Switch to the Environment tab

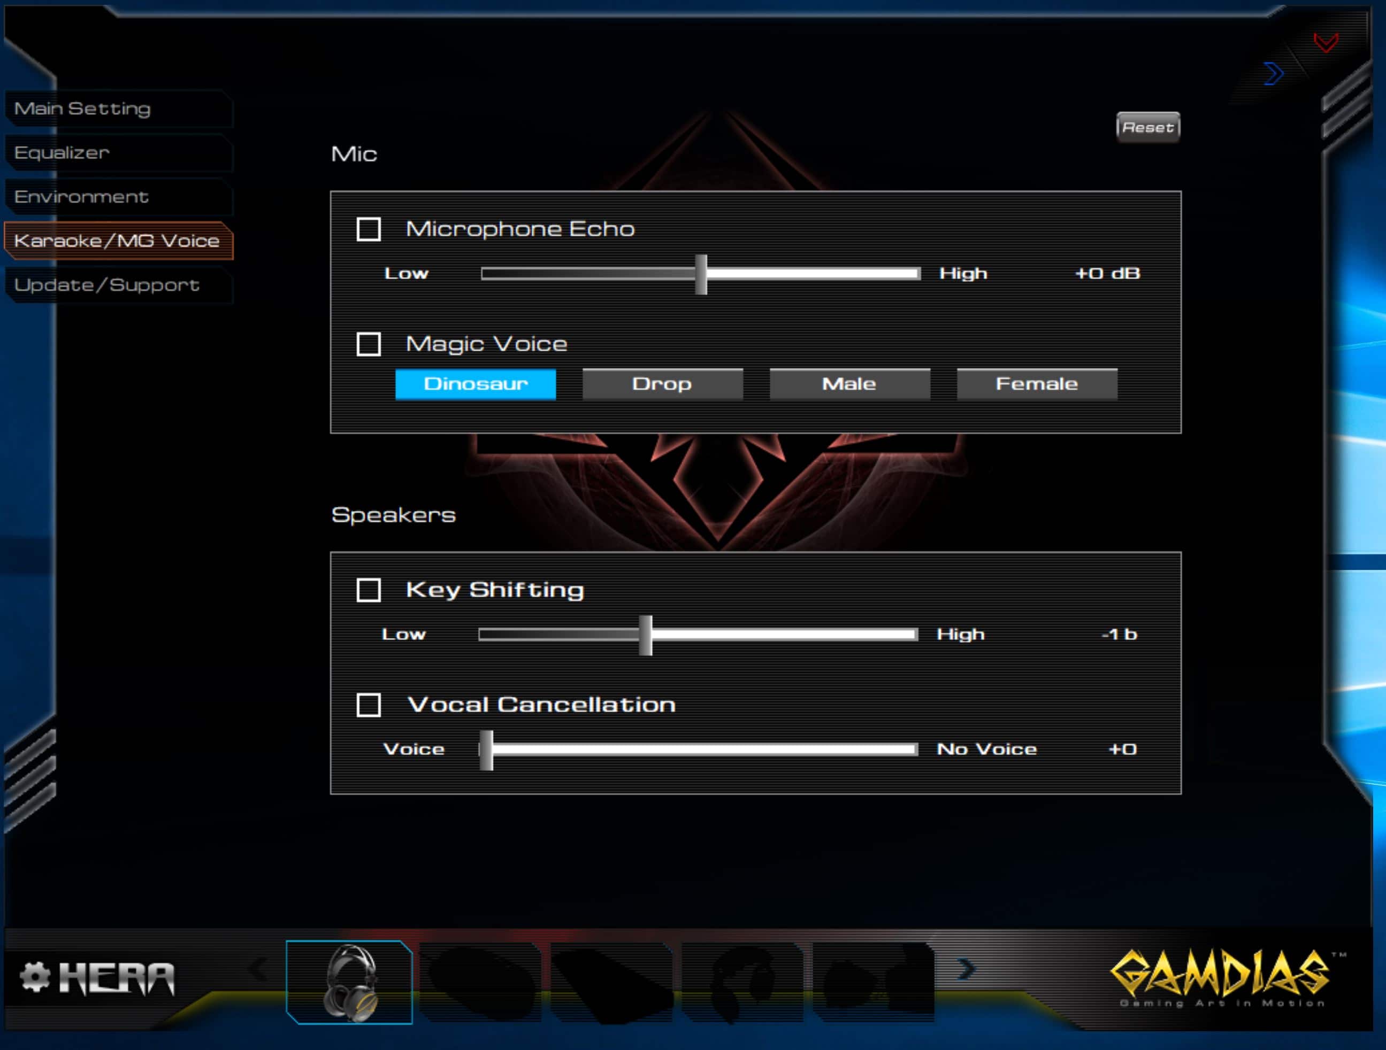click(81, 197)
